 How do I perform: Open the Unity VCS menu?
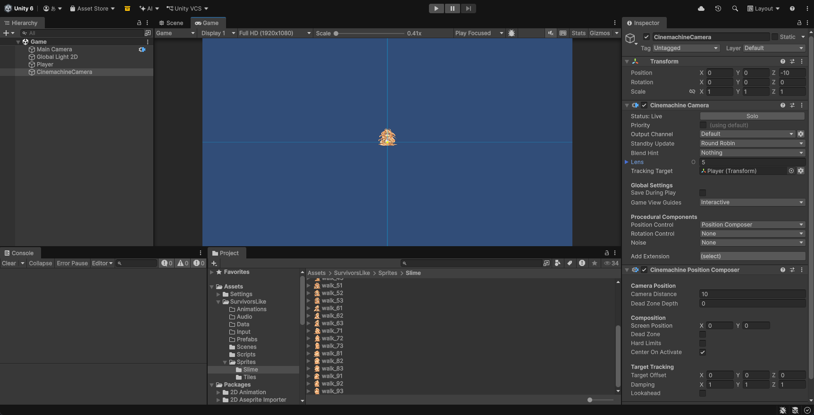click(x=187, y=8)
